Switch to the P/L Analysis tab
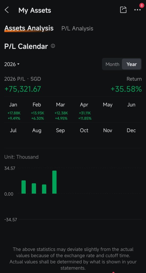The image size is (146, 273). click(x=77, y=28)
